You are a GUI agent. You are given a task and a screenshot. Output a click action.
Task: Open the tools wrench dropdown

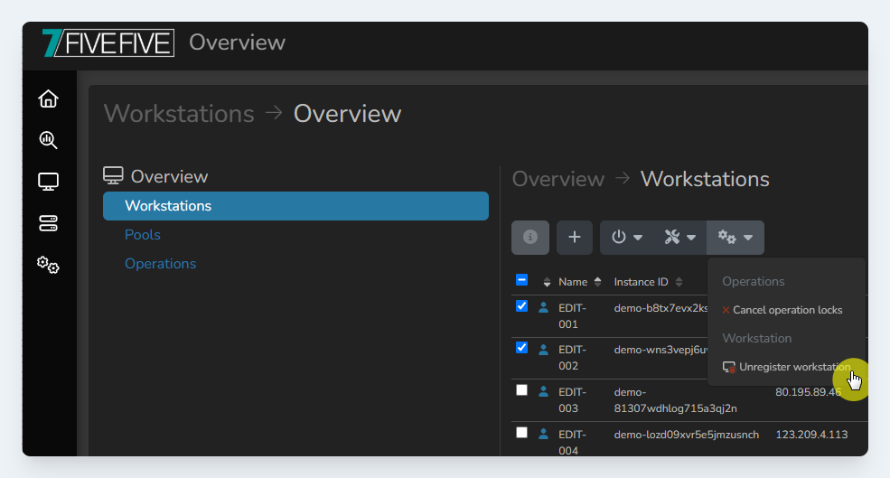click(x=679, y=237)
